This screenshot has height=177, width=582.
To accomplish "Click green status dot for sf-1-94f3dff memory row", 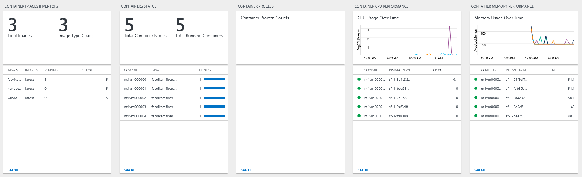I will 476,79.
